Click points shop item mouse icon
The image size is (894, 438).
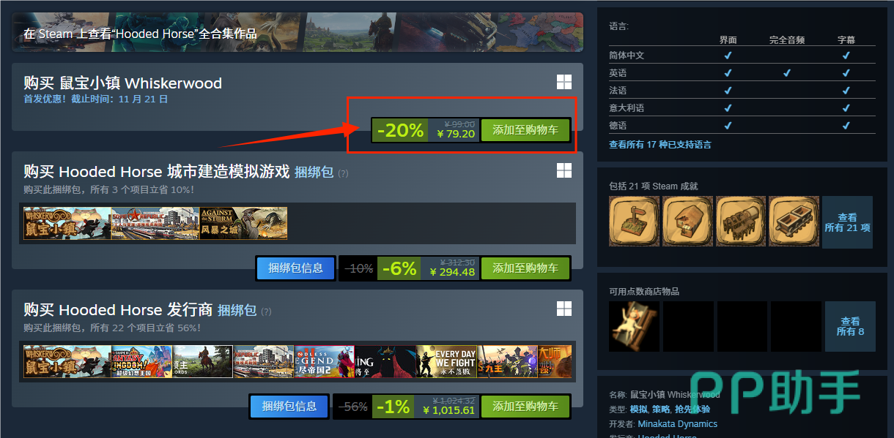click(634, 326)
